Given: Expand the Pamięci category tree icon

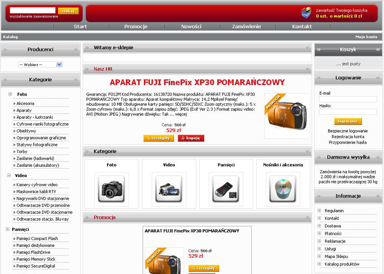Looking at the screenshot, I should point(7,229).
